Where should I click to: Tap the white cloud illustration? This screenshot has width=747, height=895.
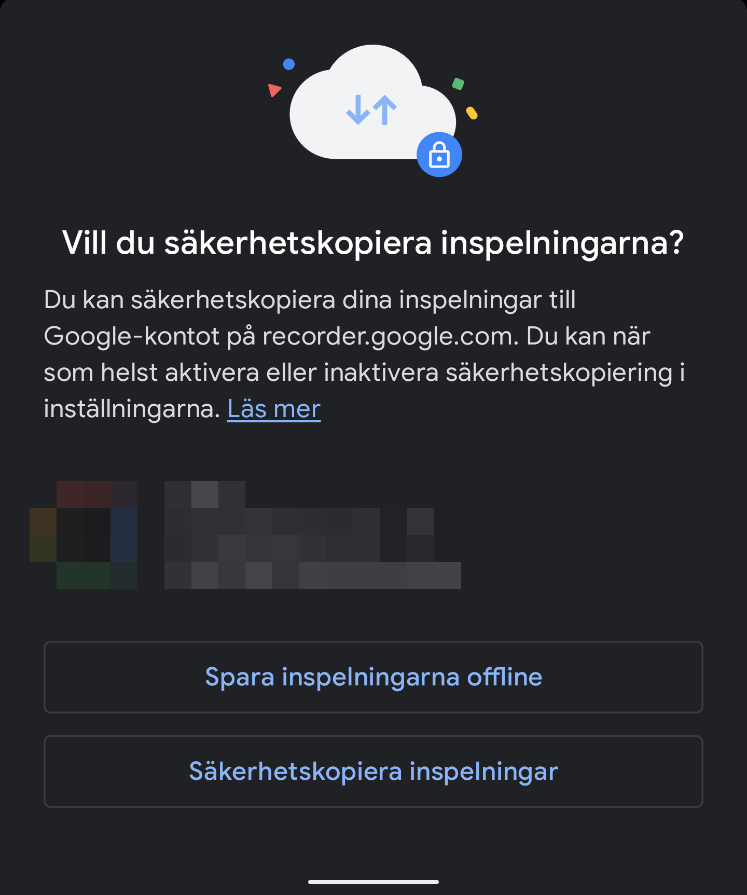pos(372,103)
